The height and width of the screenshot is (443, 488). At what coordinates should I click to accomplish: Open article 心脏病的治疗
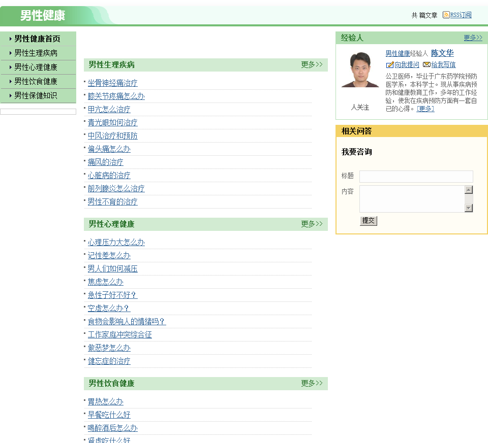pos(109,176)
